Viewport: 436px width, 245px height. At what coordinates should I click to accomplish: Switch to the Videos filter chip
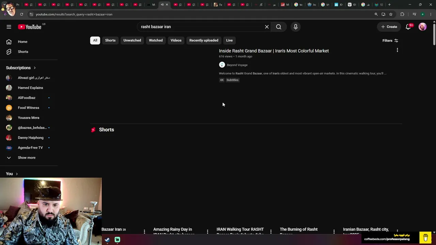click(x=176, y=40)
